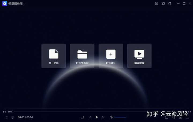Click the speed-up double-arrow at right of progress bar

point(190,112)
